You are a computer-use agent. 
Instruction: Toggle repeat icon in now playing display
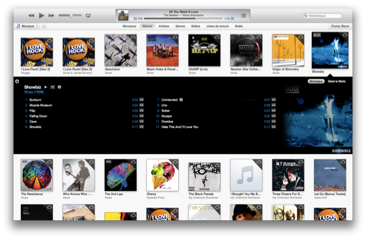coord(135,19)
